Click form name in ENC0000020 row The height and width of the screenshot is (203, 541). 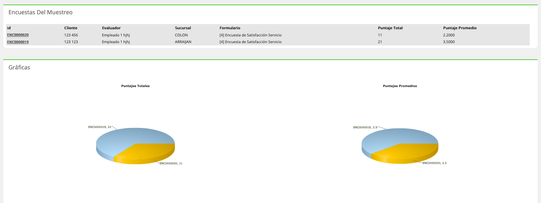pyautogui.click(x=251, y=35)
